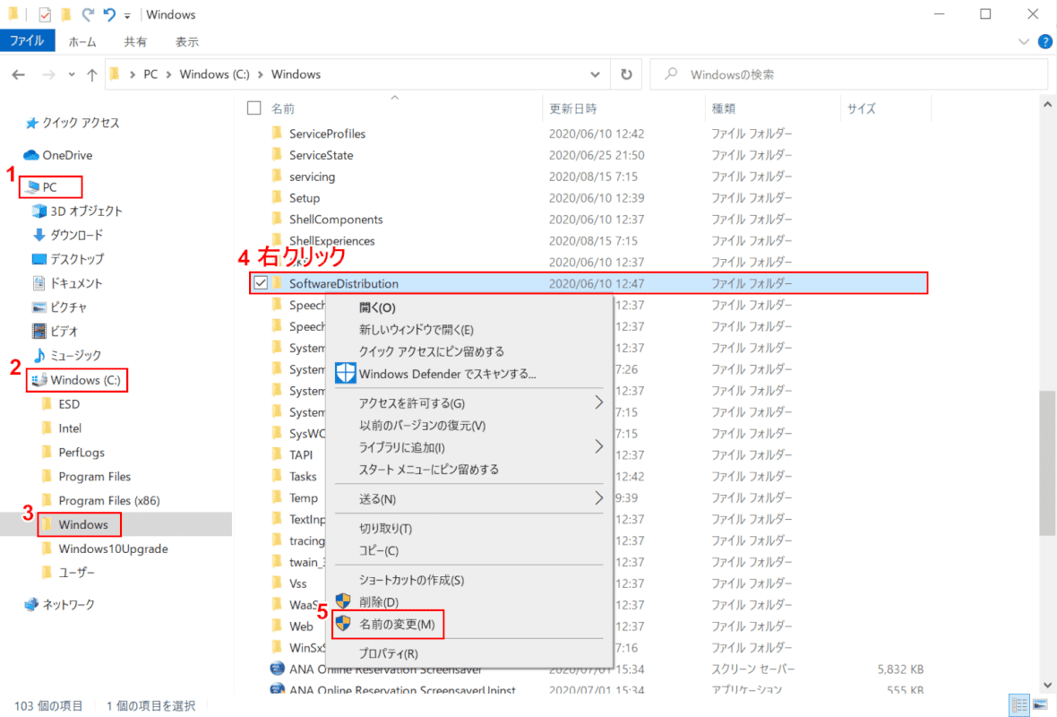Viewport: 1057px width, 717px height.
Task: Click the scroll up arrow of file list
Action: (x=1047, y=105)
